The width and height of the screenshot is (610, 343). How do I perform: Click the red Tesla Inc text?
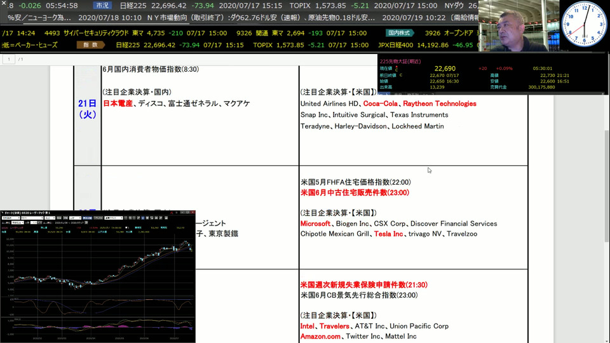click(x=388, y=234)
